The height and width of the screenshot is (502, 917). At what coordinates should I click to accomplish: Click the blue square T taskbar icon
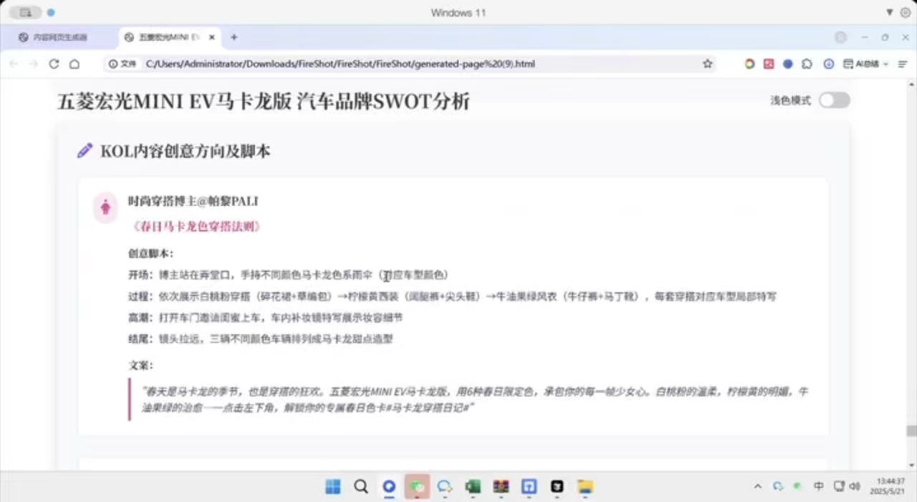(529, 487)
